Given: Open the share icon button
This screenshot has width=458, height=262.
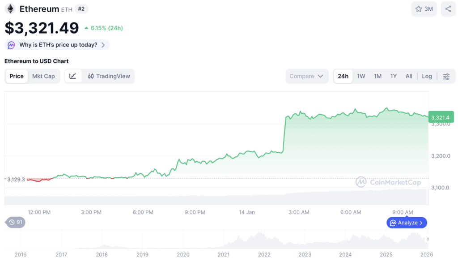Looking at the screenshot, I should click(448, 9).
